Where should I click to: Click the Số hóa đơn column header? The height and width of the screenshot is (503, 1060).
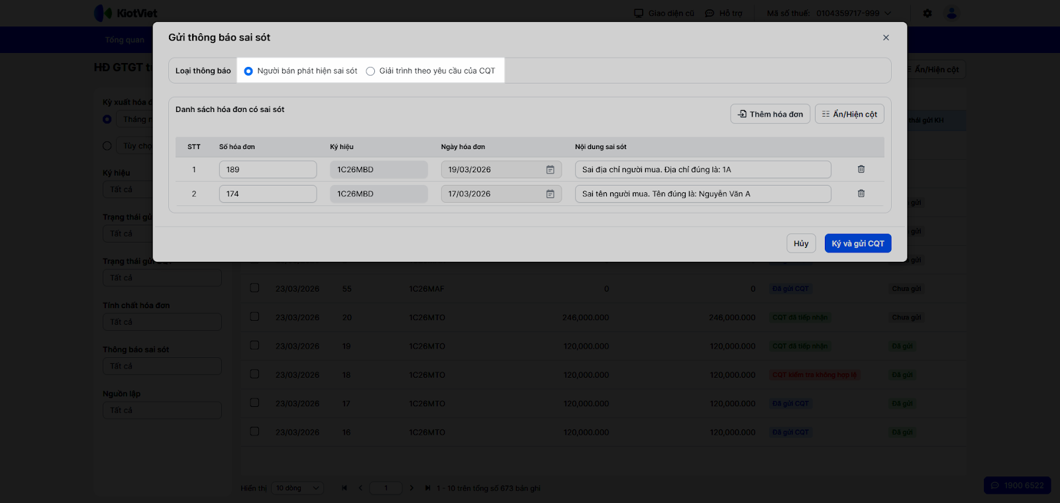click(x=237, y=147)
